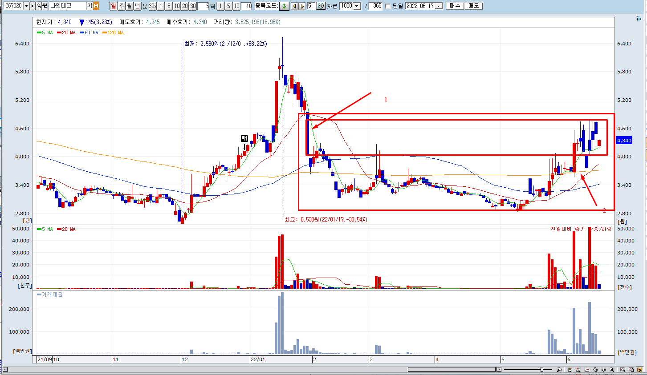
Task: Click the blue grid panel icon at top right
Action: coord(640,19)
